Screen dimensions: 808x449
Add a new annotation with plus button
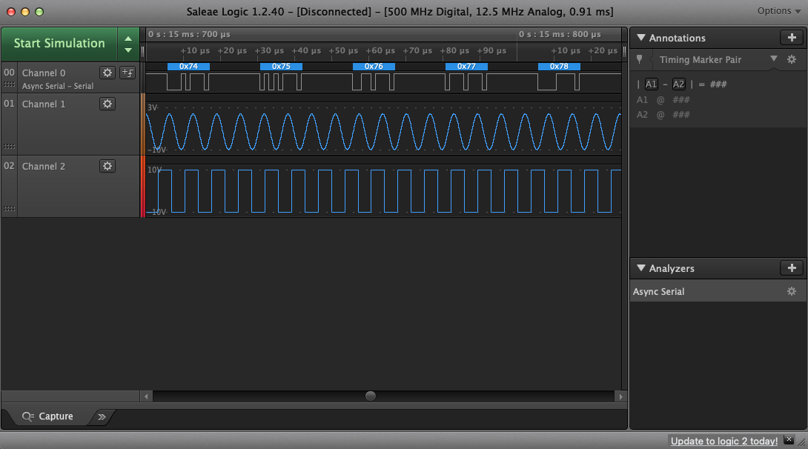click(791, 38)
